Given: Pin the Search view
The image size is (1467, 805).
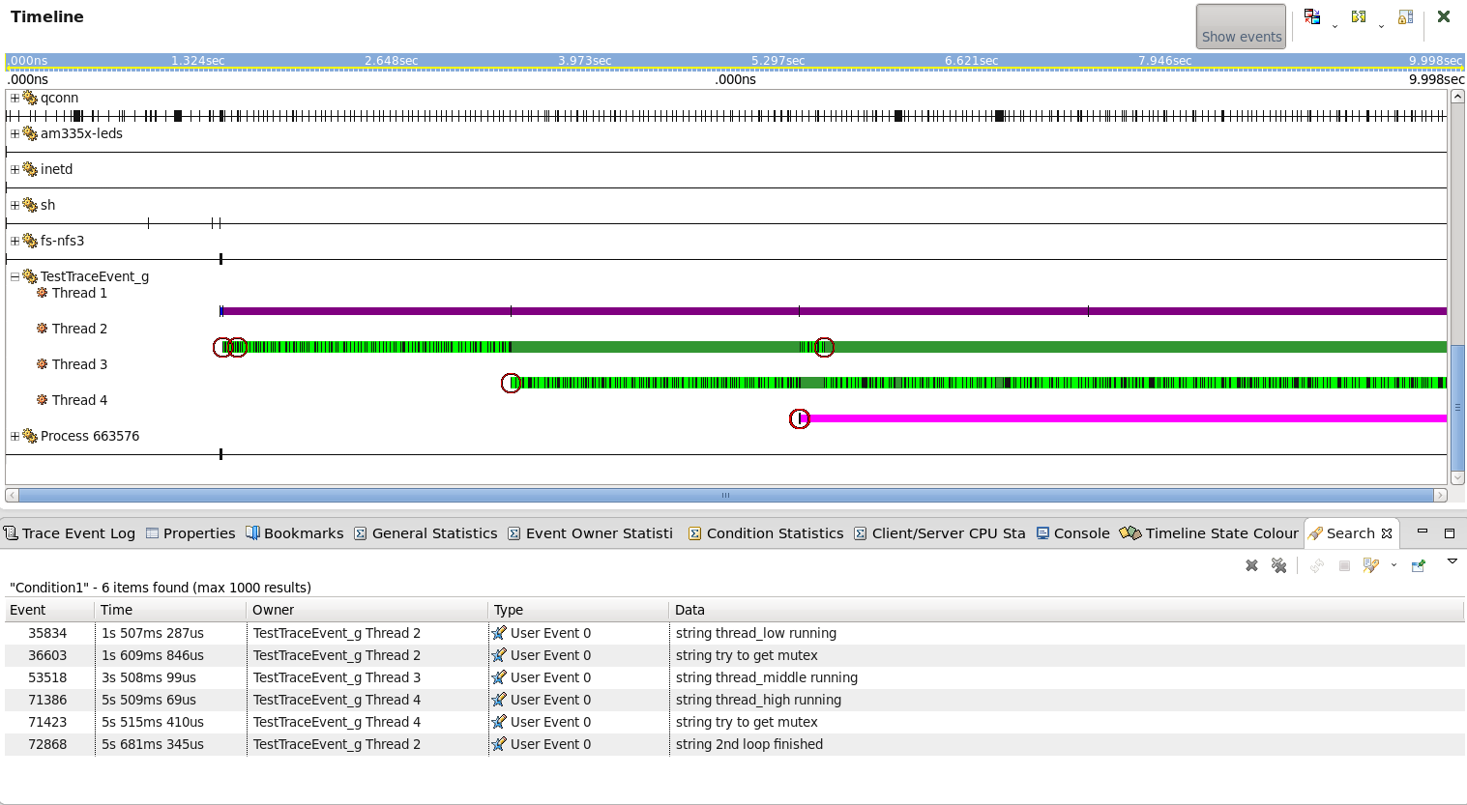Looking at the screenshot, I should [x=1419, y=565].
